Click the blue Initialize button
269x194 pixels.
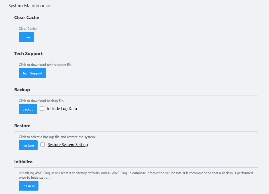pos(28,186)
